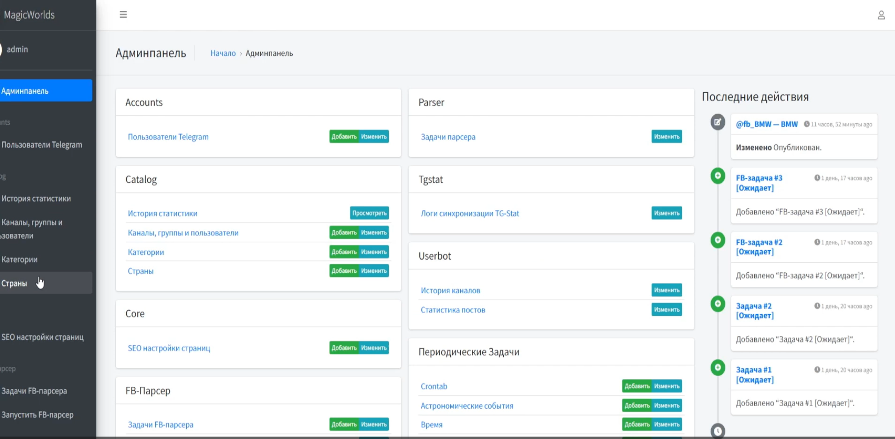This screenshot has width=895, height=439.
Task: Click Добавить for Астрономические события
Action: 637,405
